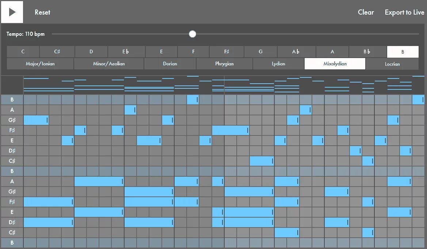
Task: Select the B root key
Action: click(x=403, y=52)
